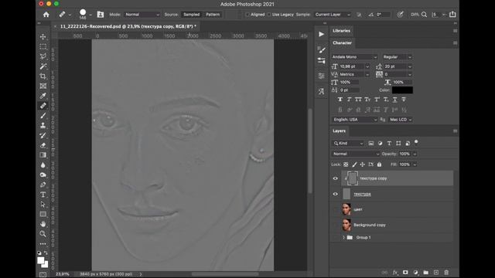495x278 pixels.
Task: Switch to the Character panel tab
Action: (342, 42)
